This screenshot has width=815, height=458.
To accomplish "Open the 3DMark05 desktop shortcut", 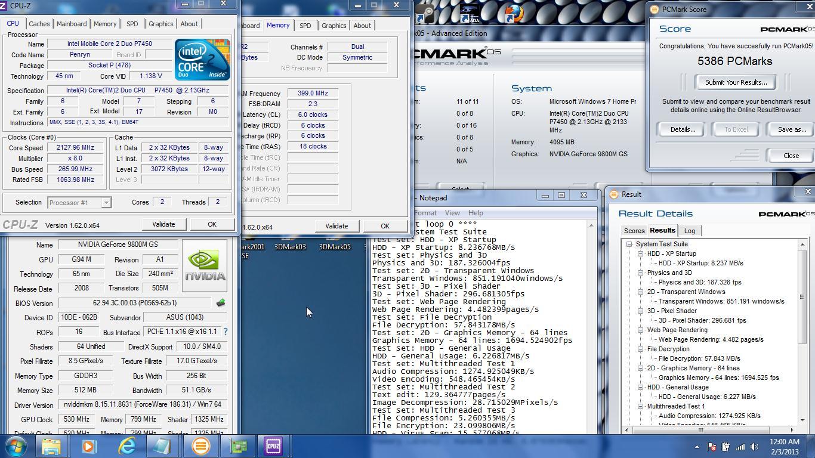I will (x=335, y=246).
